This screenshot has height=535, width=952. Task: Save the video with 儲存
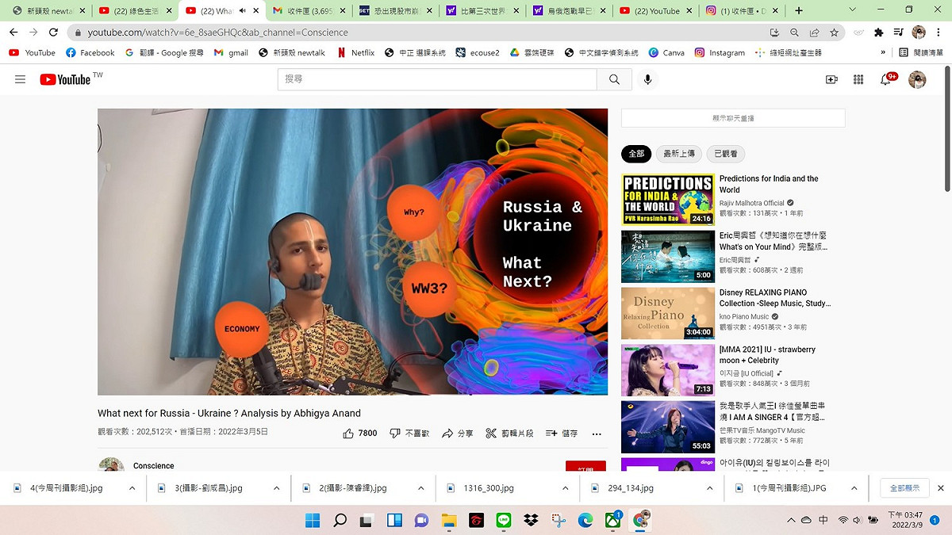[562, 434]
